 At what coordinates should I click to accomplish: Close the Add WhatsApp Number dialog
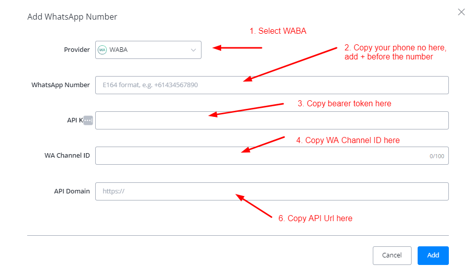coord(461,12)
